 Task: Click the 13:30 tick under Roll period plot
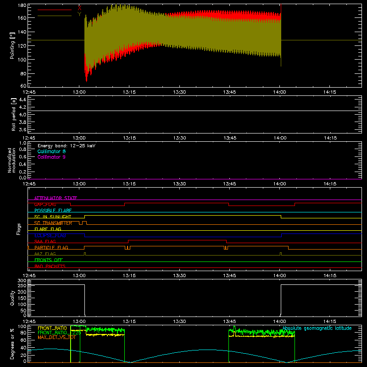pos(179,138)
